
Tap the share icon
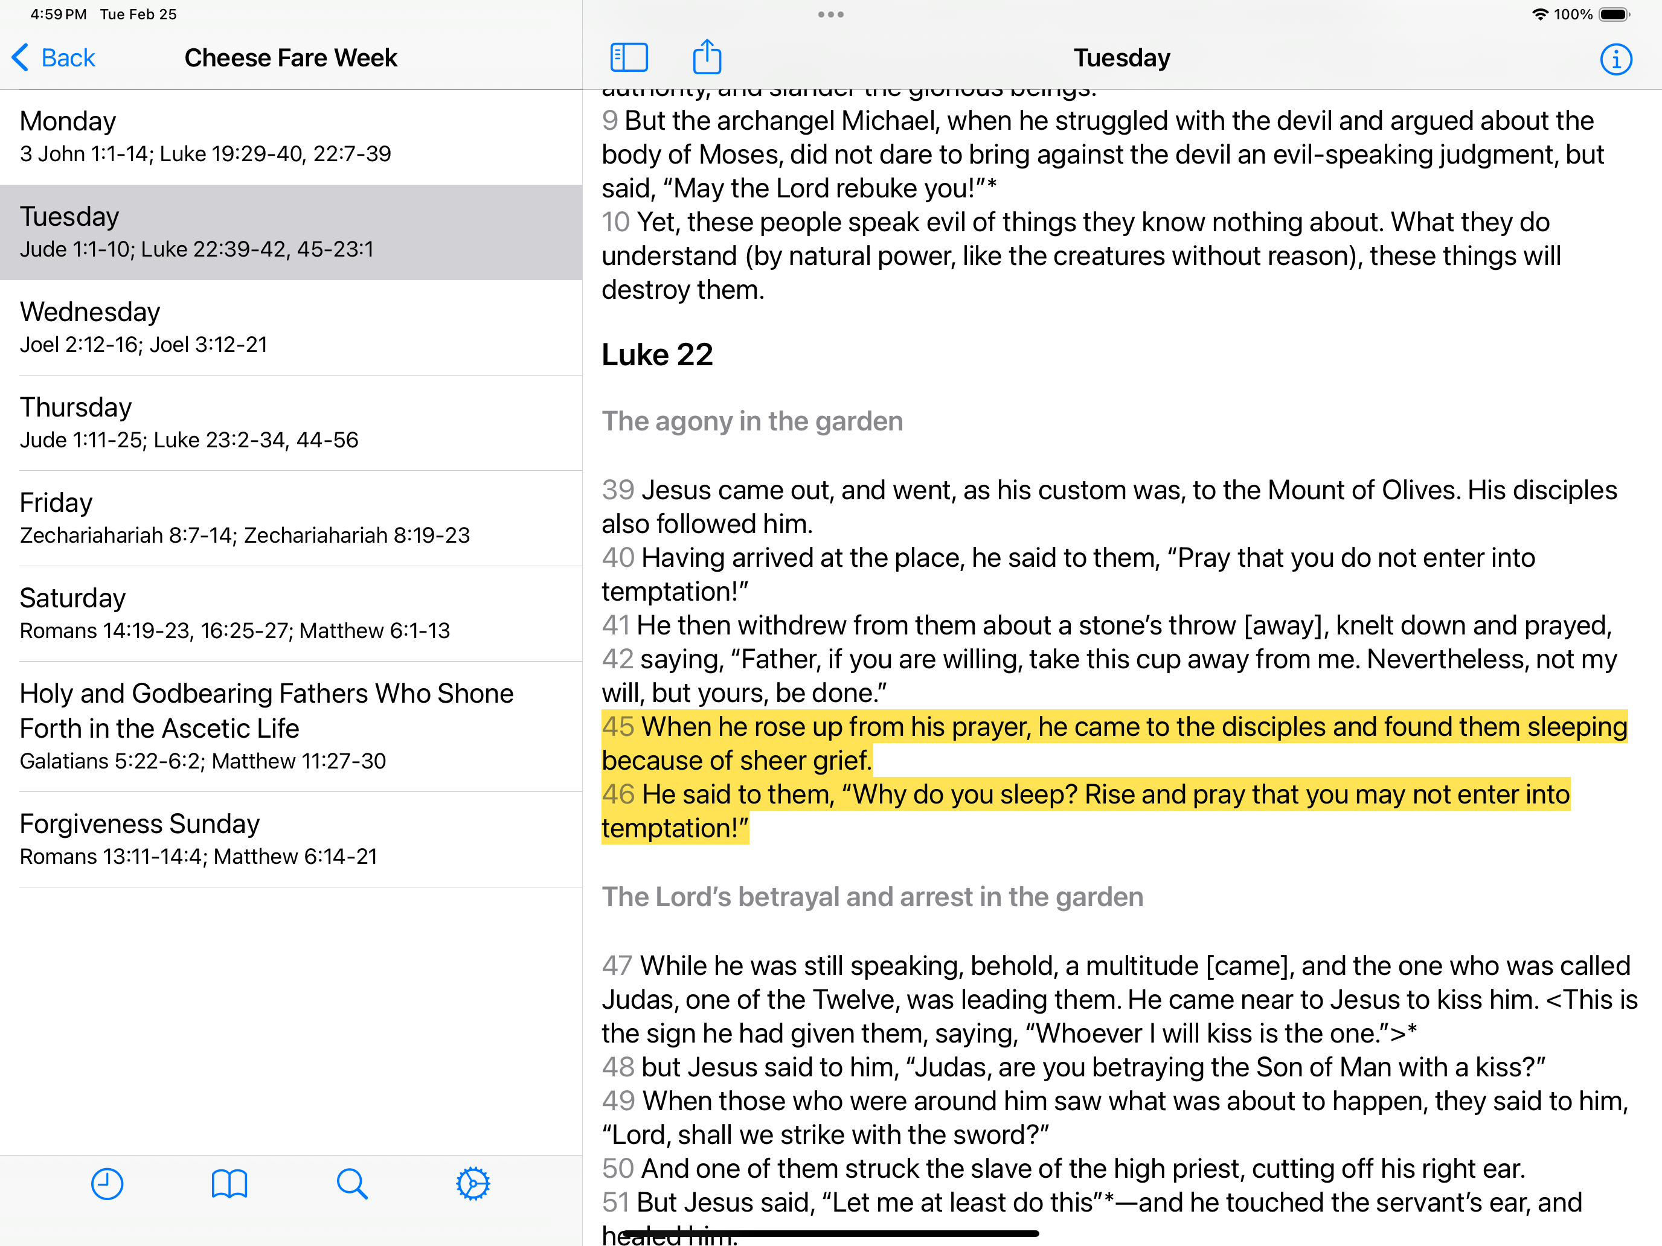click(x=706, y=58)
